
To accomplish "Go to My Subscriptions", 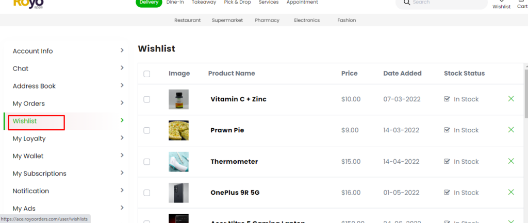I will click(x=40, y=174).
